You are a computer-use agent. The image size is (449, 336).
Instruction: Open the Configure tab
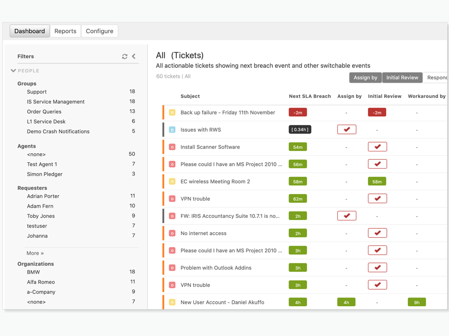click(100, 31)
